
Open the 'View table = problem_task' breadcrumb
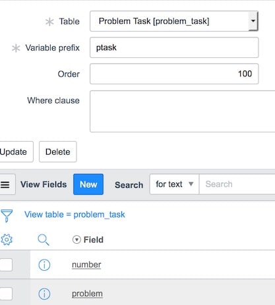click(75, 215)
